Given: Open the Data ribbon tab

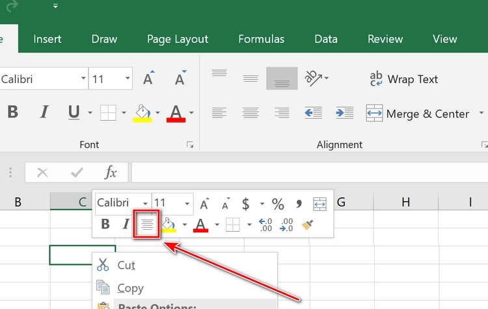Looking at the screenshot, I should tap(326, 39).
